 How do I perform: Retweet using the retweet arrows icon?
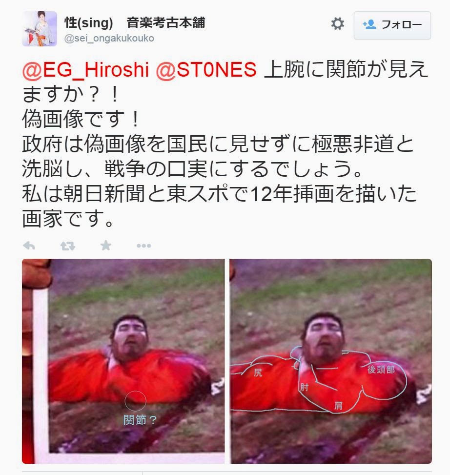67,246
